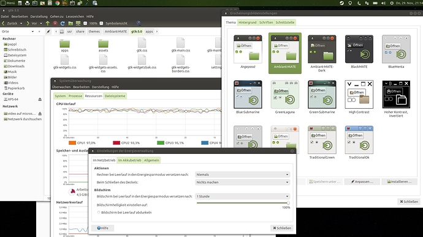
Task: Click the reload icon in file manager toolbar
Action: 63,23
